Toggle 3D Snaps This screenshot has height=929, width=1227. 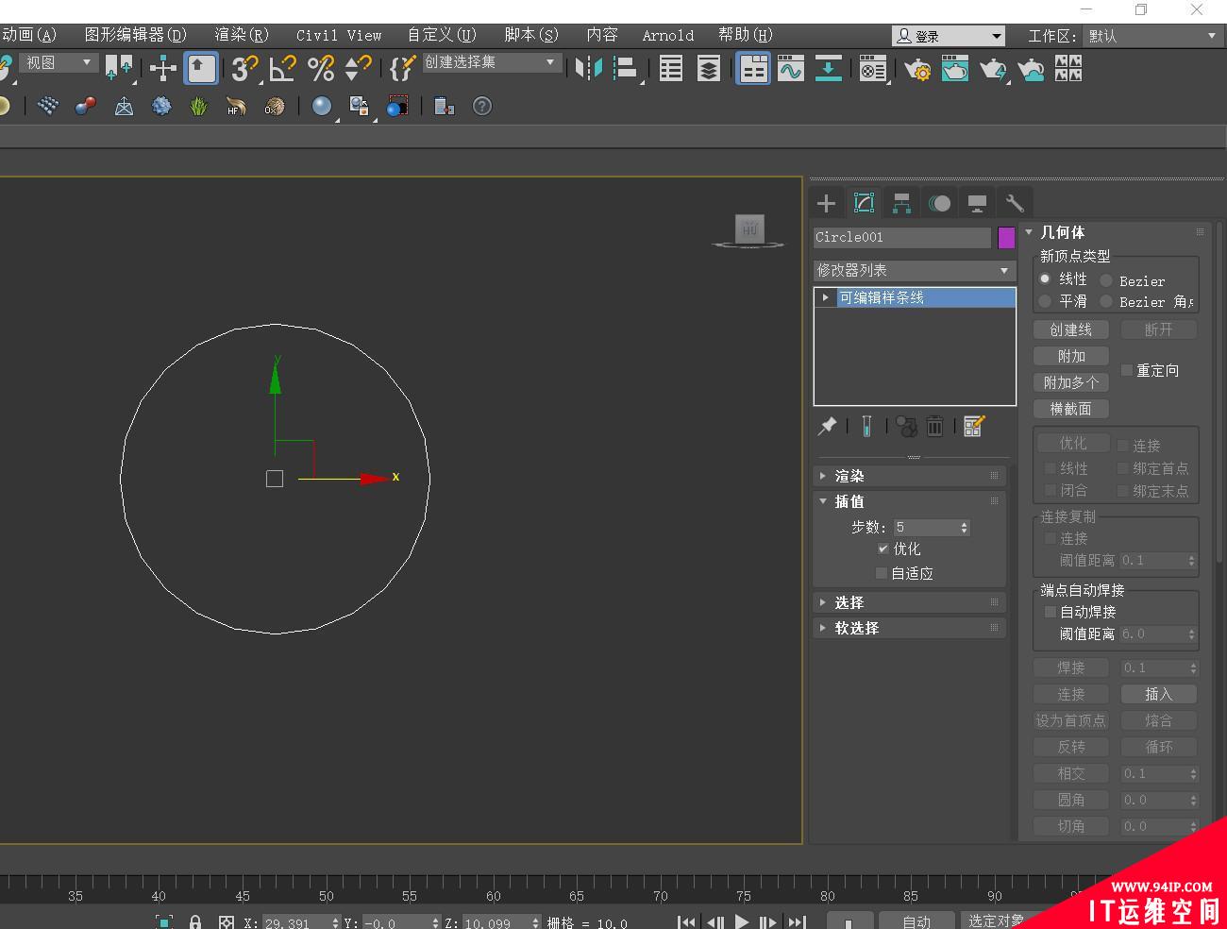point(244,68)
